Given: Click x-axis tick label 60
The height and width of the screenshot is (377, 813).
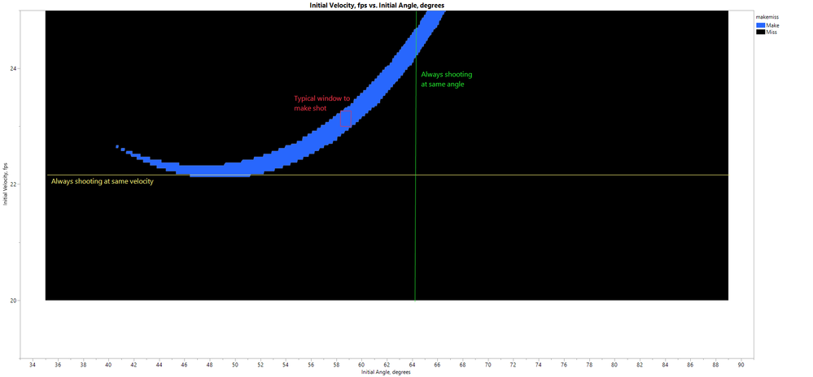Looking at the screenshot, I should pyautogui.click(x=362, y=364).
